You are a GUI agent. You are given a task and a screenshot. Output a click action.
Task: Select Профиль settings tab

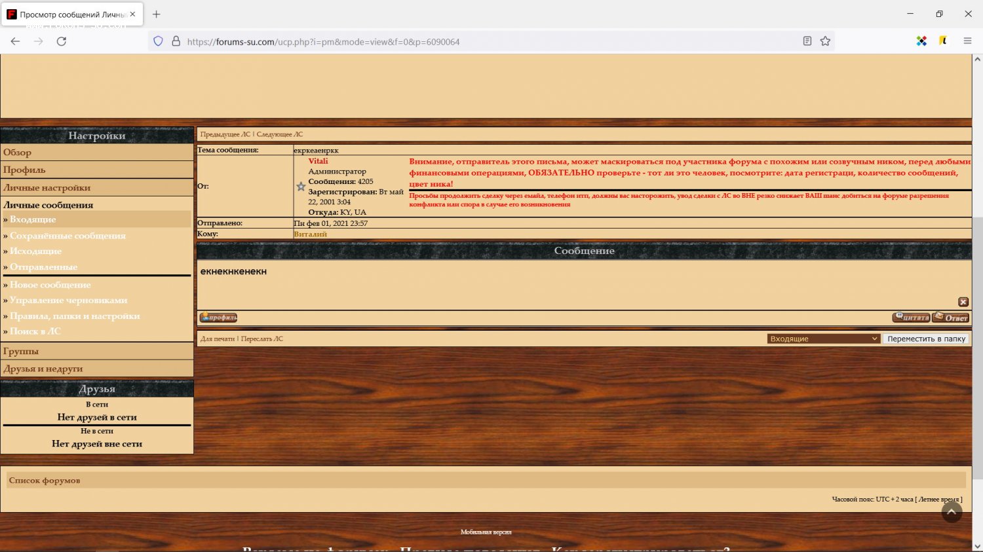pos(24,170)
